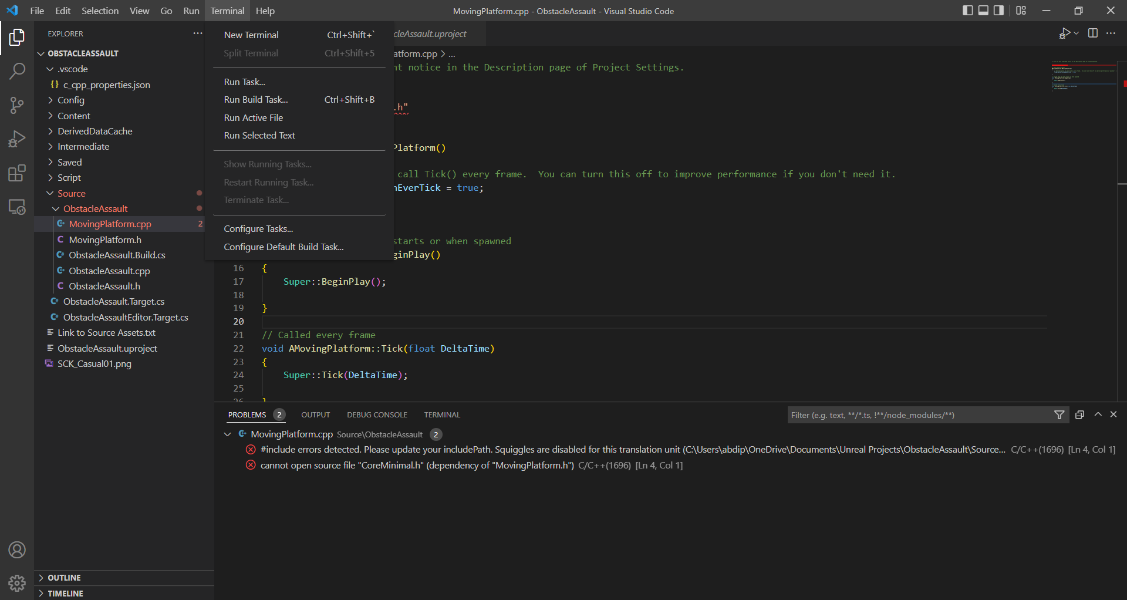
Task: Choose Configure Default Build Task option
Action: click(284, 247)
